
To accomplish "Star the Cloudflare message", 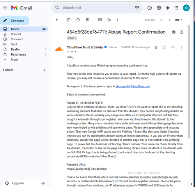I will 156,47.
